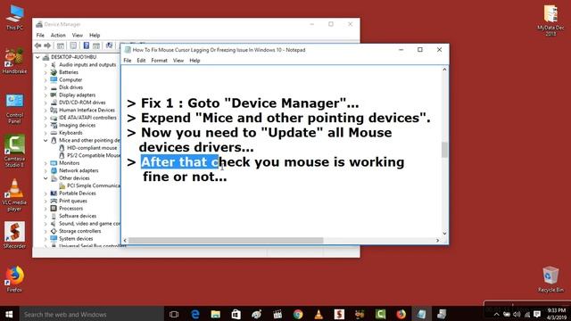Open volume control in system tray
This screenshot has height=321, width=571.
pyautogui.click(x=517, y=315)
